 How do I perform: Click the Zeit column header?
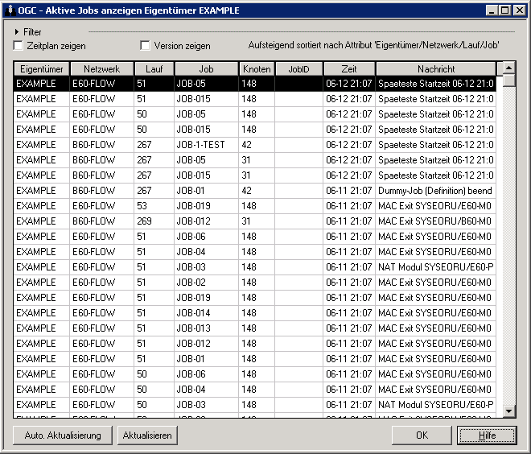[349, 69]
